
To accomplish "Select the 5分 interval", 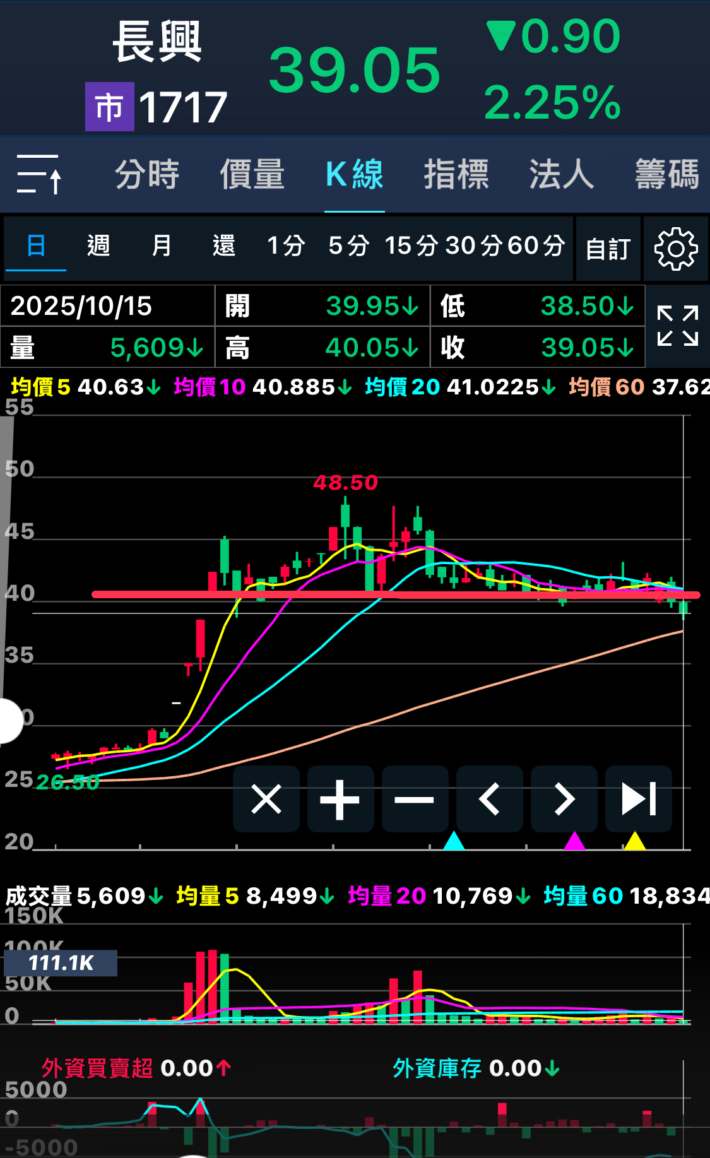I will 348,245.
